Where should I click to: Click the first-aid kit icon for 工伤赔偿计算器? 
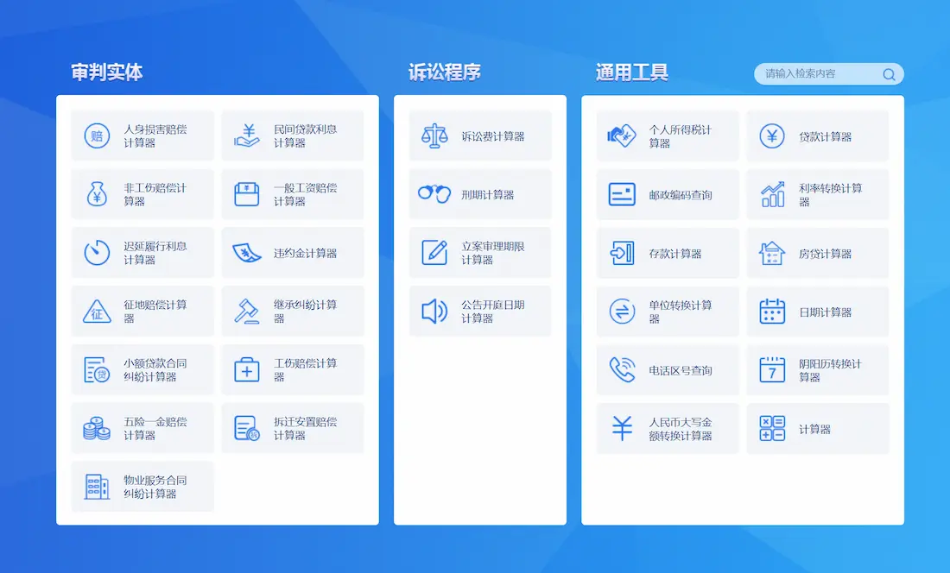[x=247, y=370]
